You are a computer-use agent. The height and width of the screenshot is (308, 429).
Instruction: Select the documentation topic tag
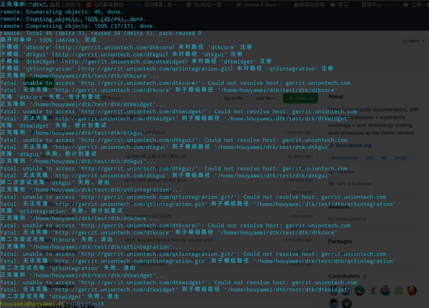pos(344,158)
